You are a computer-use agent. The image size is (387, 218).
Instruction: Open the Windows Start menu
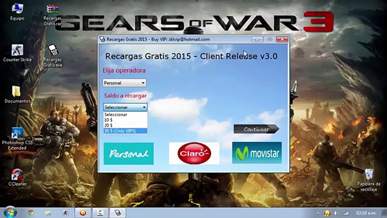(x=11, y=213)
